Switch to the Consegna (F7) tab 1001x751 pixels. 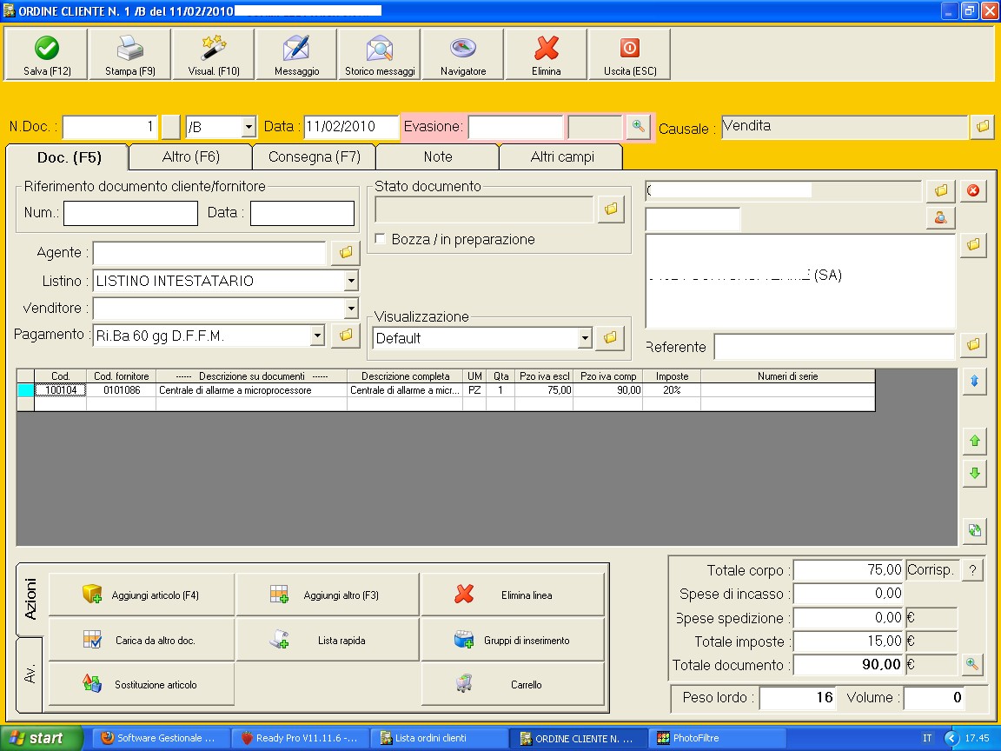coord(314,156)
